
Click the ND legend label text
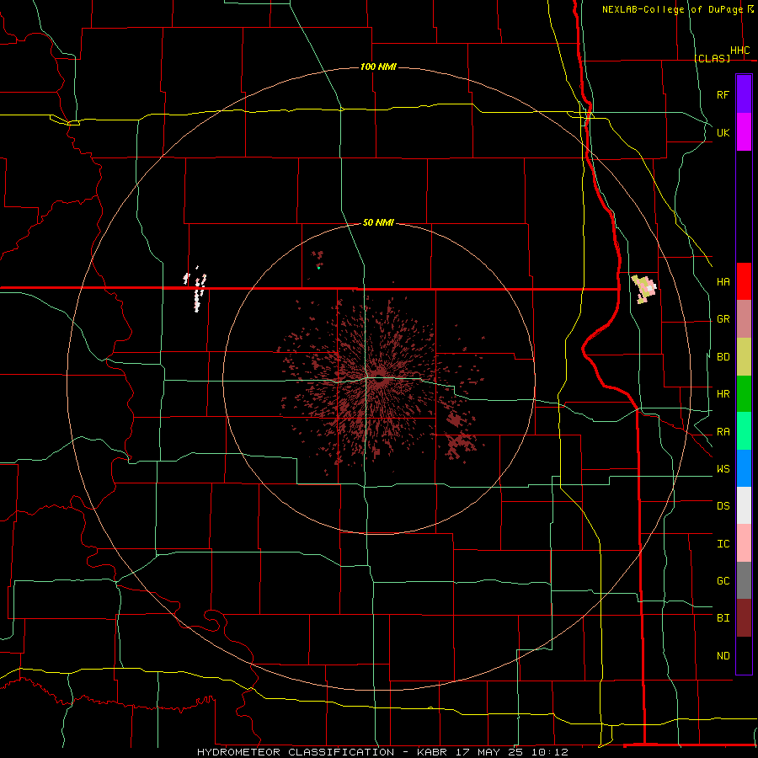[723, 656]
